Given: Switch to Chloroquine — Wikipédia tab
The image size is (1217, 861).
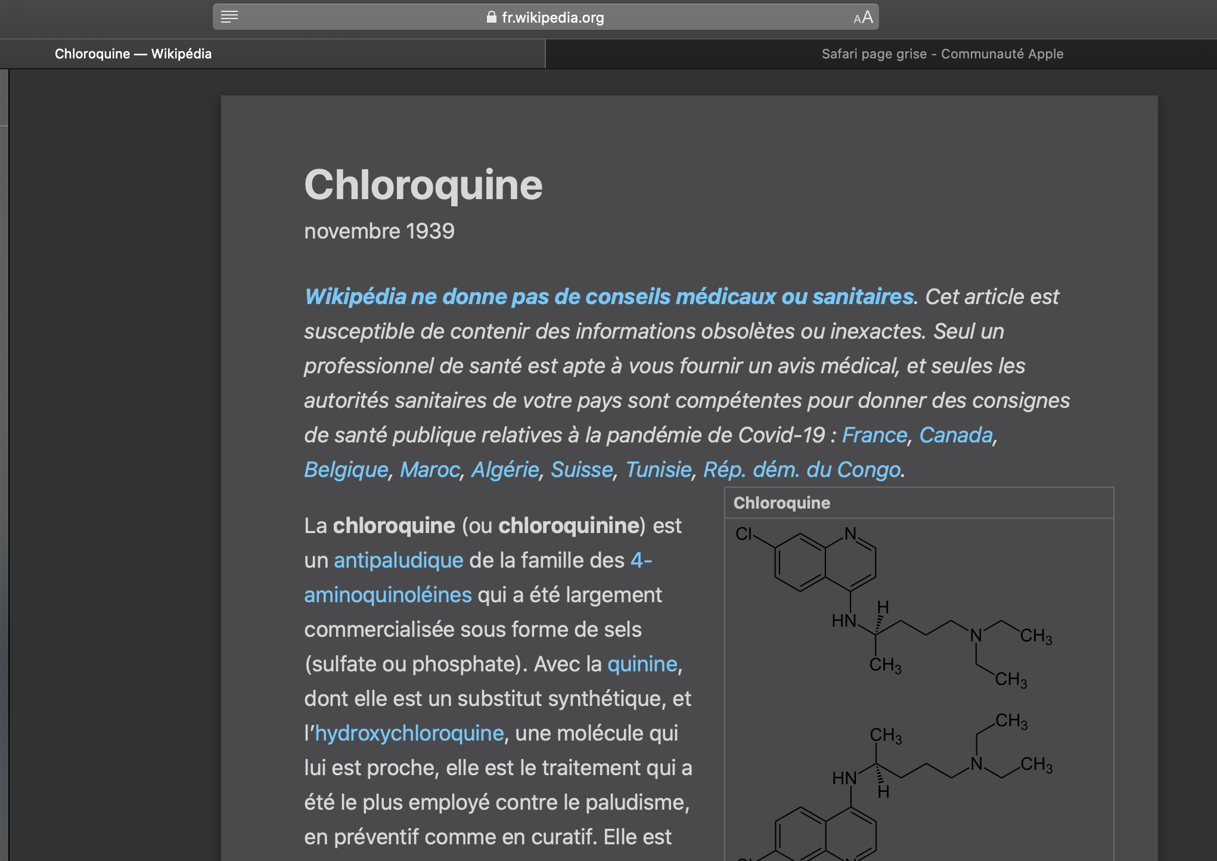Looking at the screenshot, I should (x=133, y=54).
